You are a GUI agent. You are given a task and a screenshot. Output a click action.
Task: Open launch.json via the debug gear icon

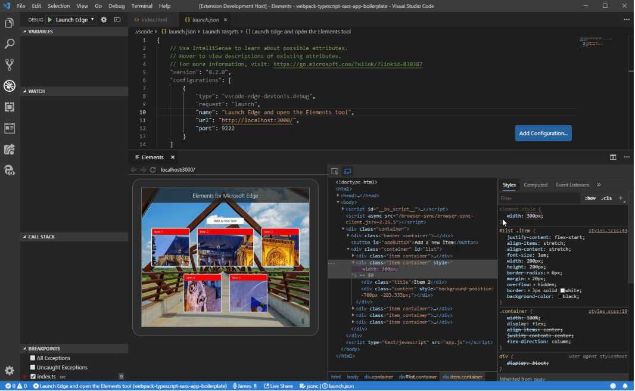point(104,20)
